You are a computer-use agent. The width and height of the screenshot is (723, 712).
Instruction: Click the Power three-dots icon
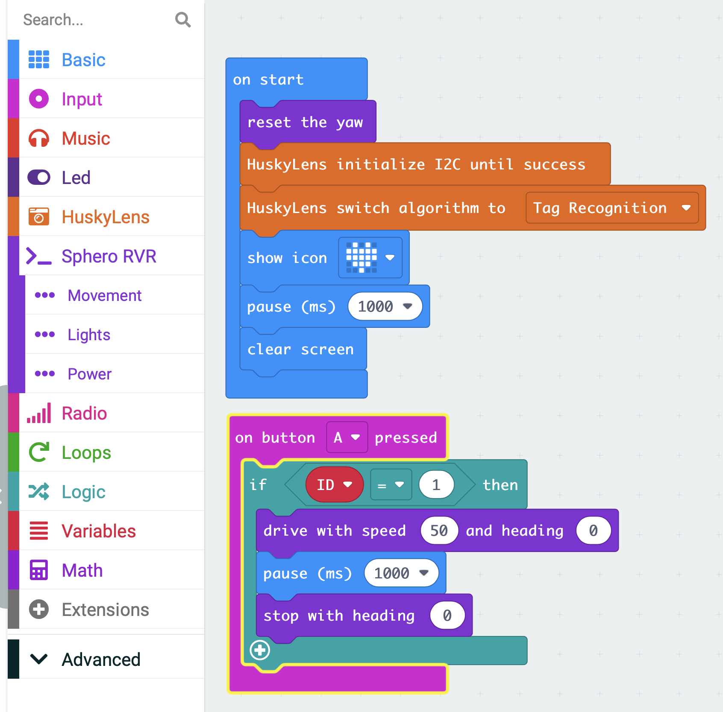point(45,374)
